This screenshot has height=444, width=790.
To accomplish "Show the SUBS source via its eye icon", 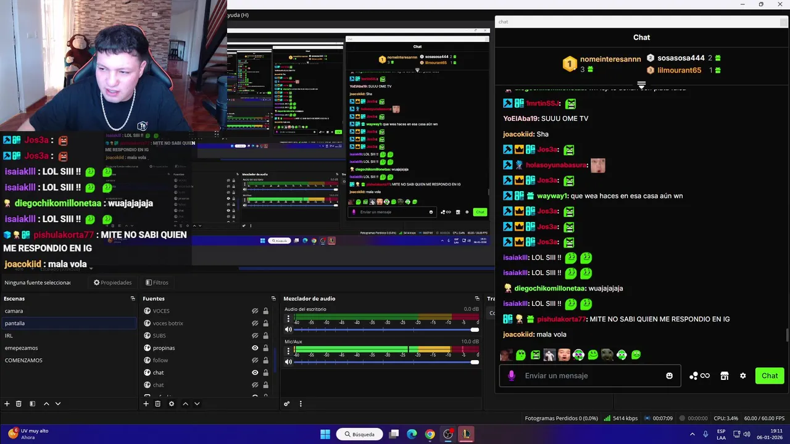I will (255, 335).
